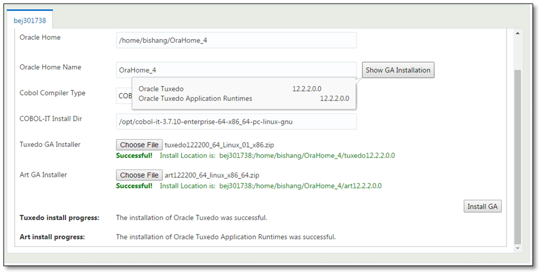
Task: Click Oracle Tuxedo row in popup
Action: [244, 89]
